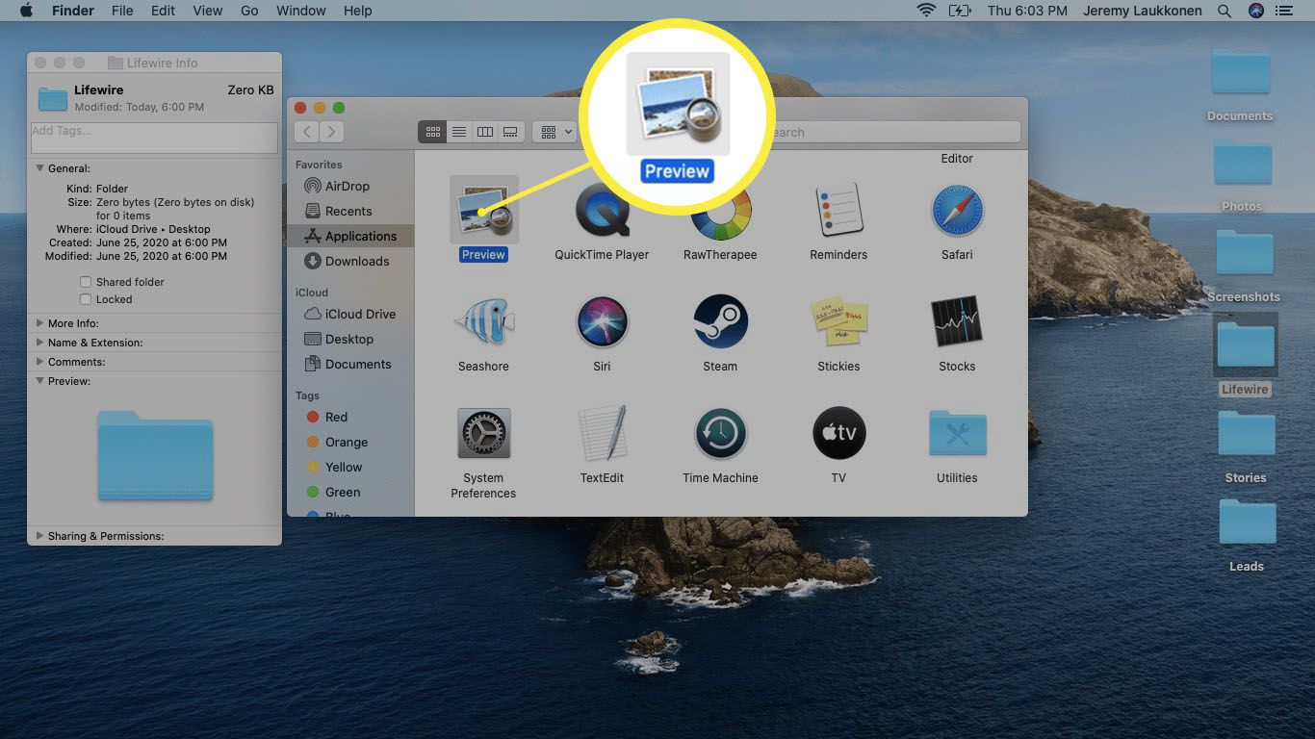Open the System Preferences gear icon
The height and width of the screenshot is (739, 1315).
coord(483,434)
